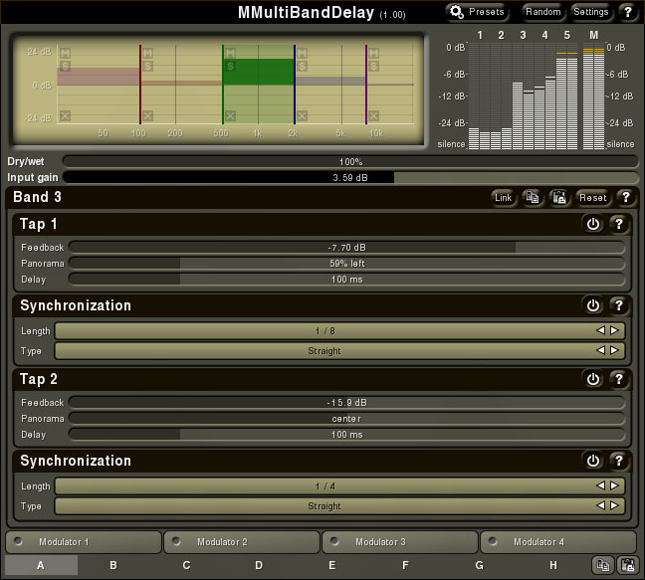Open the Modulator 3 tab
Viewport: 645px width, 580px height.
click(400, 542)
